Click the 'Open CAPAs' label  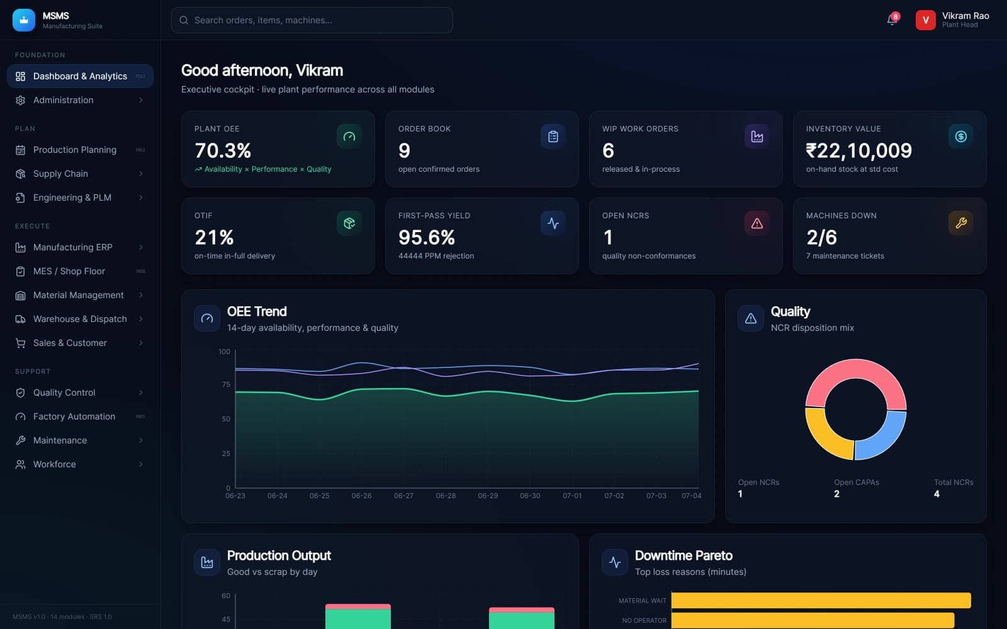tap(857, 482)
